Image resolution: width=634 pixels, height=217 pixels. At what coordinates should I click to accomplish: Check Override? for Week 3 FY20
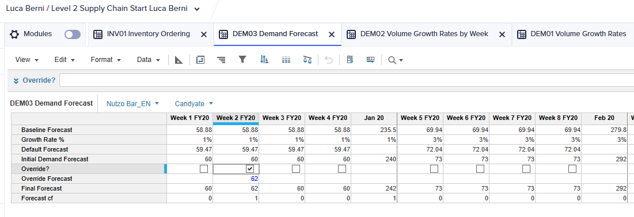coord(296,169)
